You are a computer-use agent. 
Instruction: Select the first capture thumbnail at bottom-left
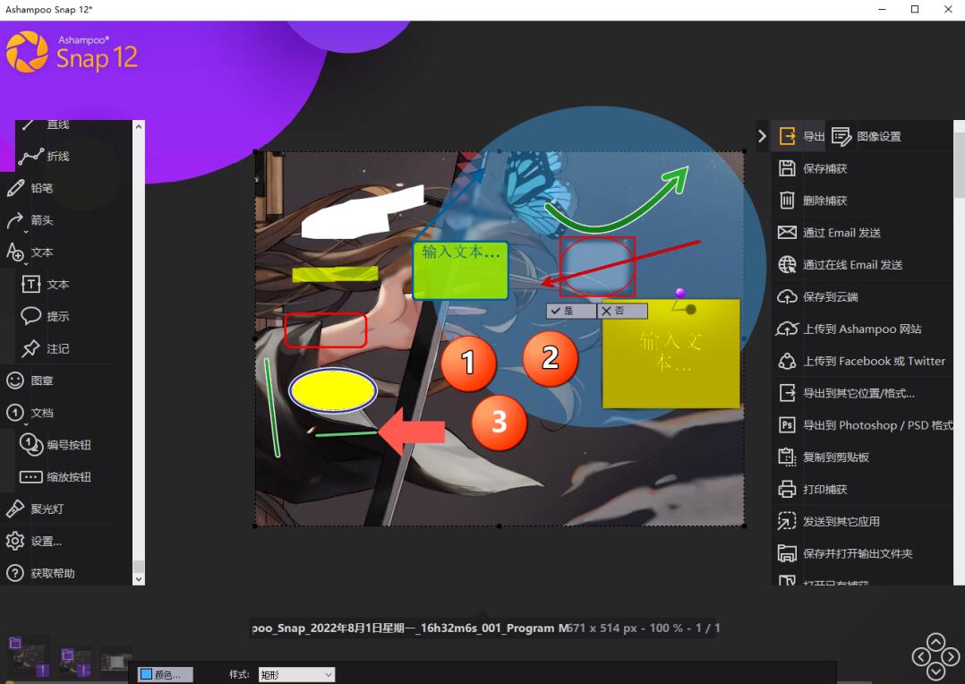coord(27,658)
